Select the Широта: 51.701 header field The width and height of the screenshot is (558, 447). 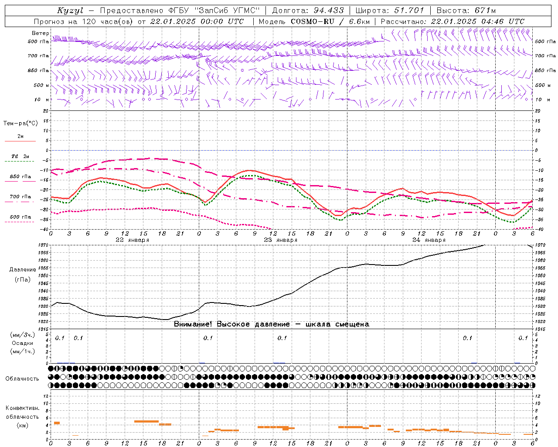pyautogui.click(x=390, y=10)
